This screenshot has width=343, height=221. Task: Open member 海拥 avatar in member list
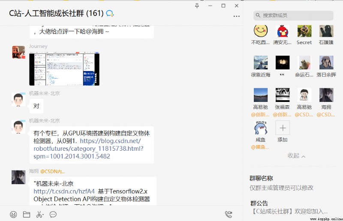(x=326, y=95)
